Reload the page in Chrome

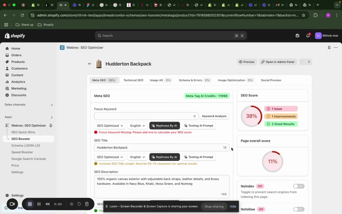pyautogui.click(x=22, y=15)
